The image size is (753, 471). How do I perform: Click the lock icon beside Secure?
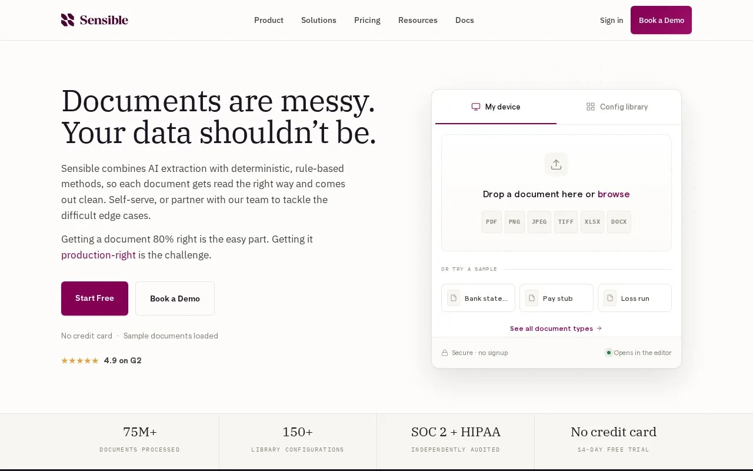[445, 353]
